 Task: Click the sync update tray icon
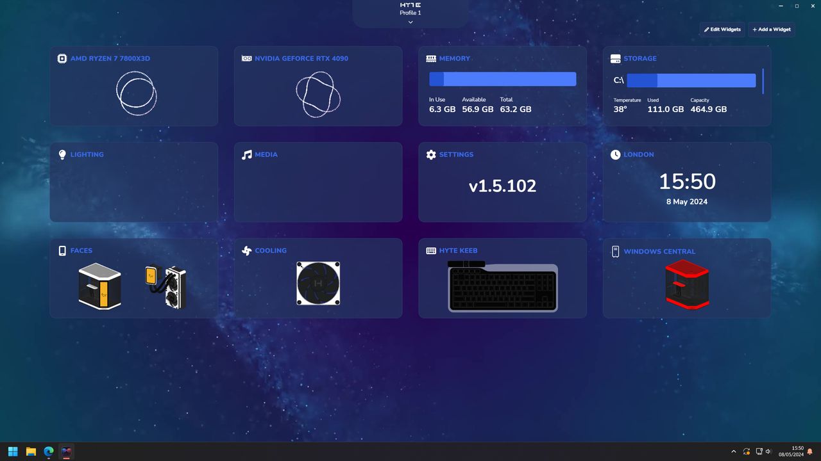[x=747, y=451]
